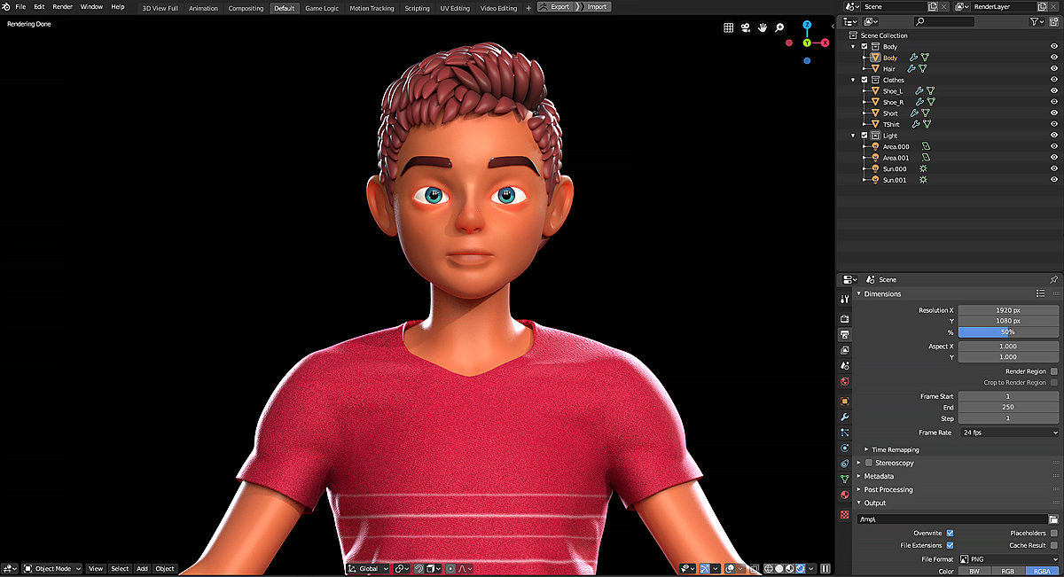Toggle perspective/orthographic view grid icon
1064x577 pixels.
click(x=728, y=27)
